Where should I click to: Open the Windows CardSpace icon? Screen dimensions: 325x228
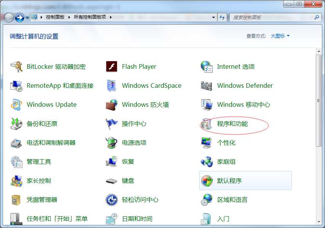pos(112,85)
